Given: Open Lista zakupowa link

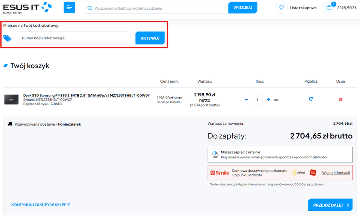Looking at the screenshot, I should point(303,8).
